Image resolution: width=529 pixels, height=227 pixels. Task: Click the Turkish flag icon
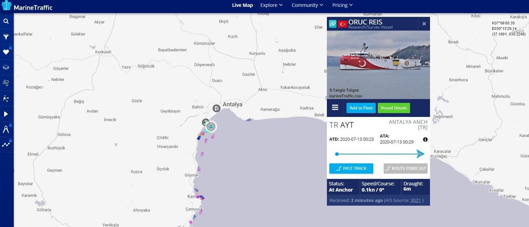pyautogui.click(x=342, y=24)
